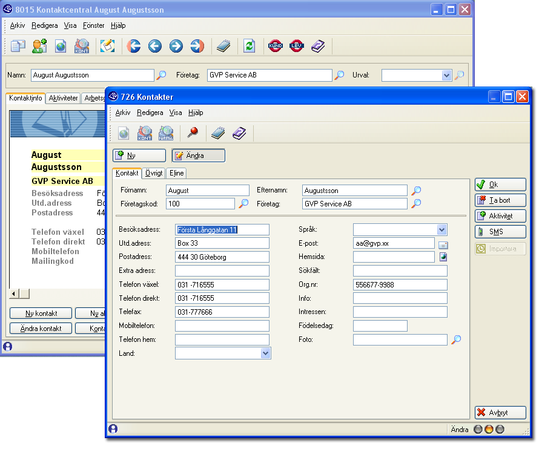Click the SMS button

500,232
